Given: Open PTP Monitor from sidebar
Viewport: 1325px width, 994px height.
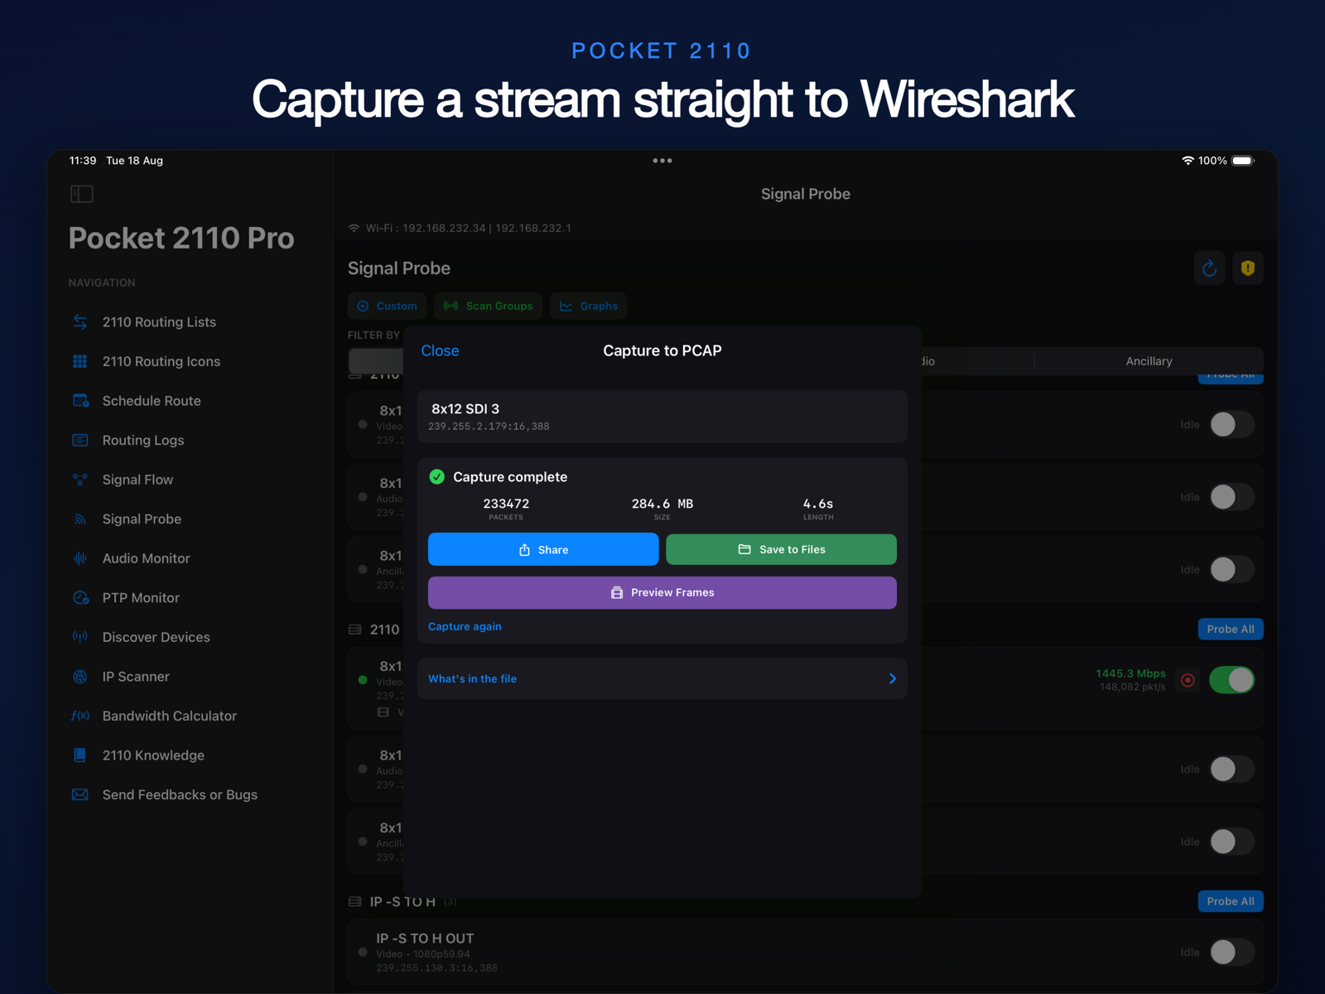Looking at the screenshot, I should pos(141,598).
